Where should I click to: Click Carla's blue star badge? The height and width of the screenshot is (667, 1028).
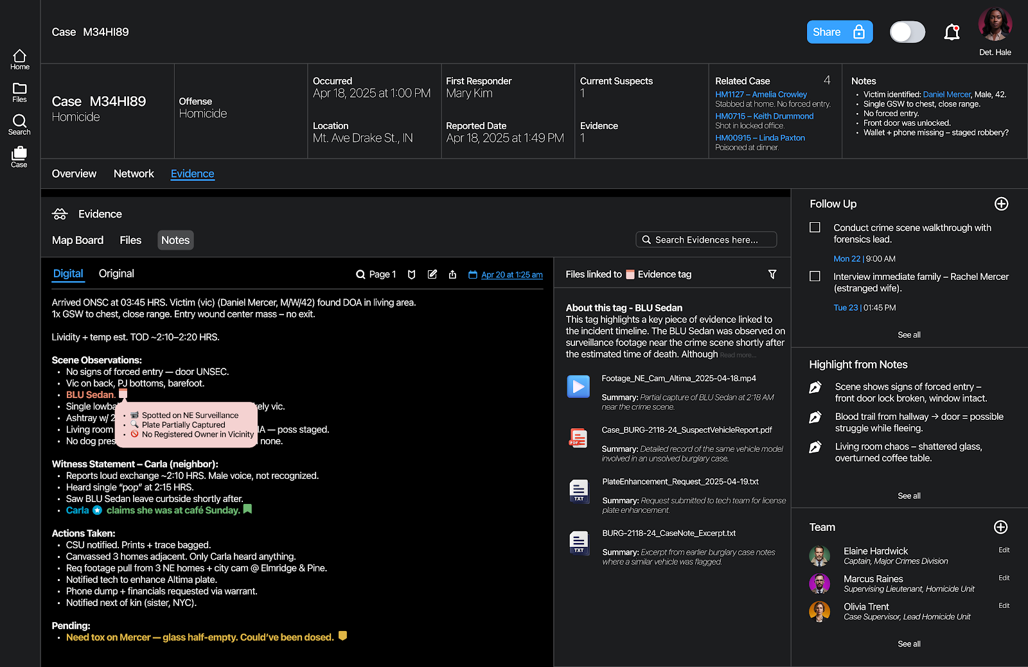97,510
